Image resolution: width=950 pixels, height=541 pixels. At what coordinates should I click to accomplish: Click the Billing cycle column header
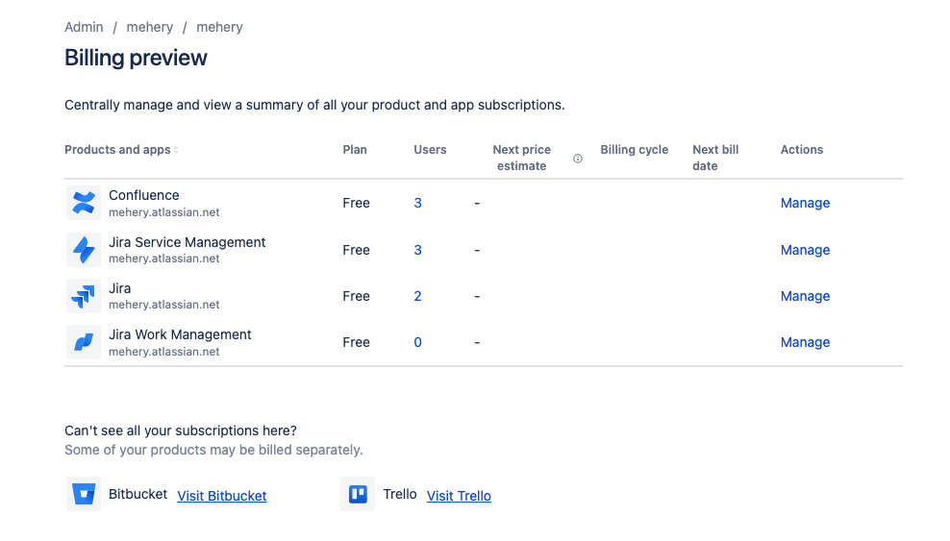[x=635, y=150]
